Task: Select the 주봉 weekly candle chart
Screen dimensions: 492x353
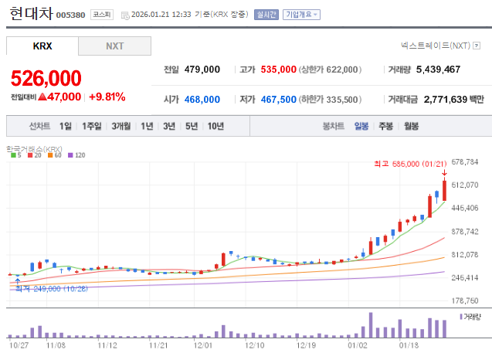Action: point(385,126)
